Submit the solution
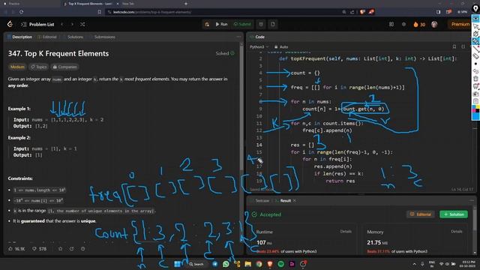This screenshot has height=270, width=480. 242,24
